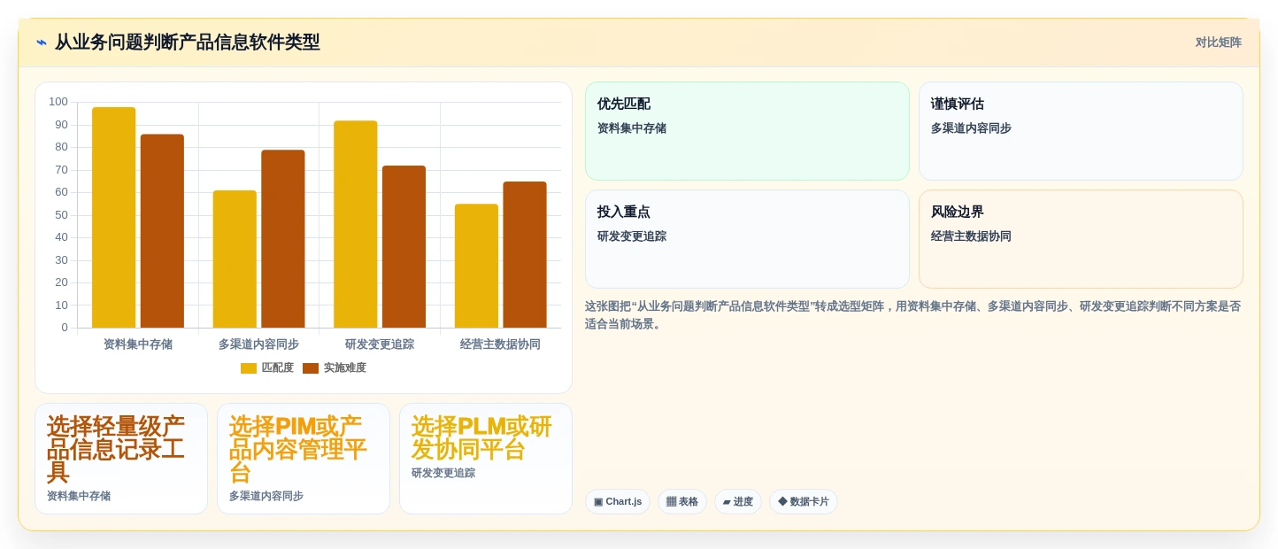This screenshot has width=1278, height=549.
Task: Toggle the 匹配度 legend entry
Action: click(x=267, y=367)
